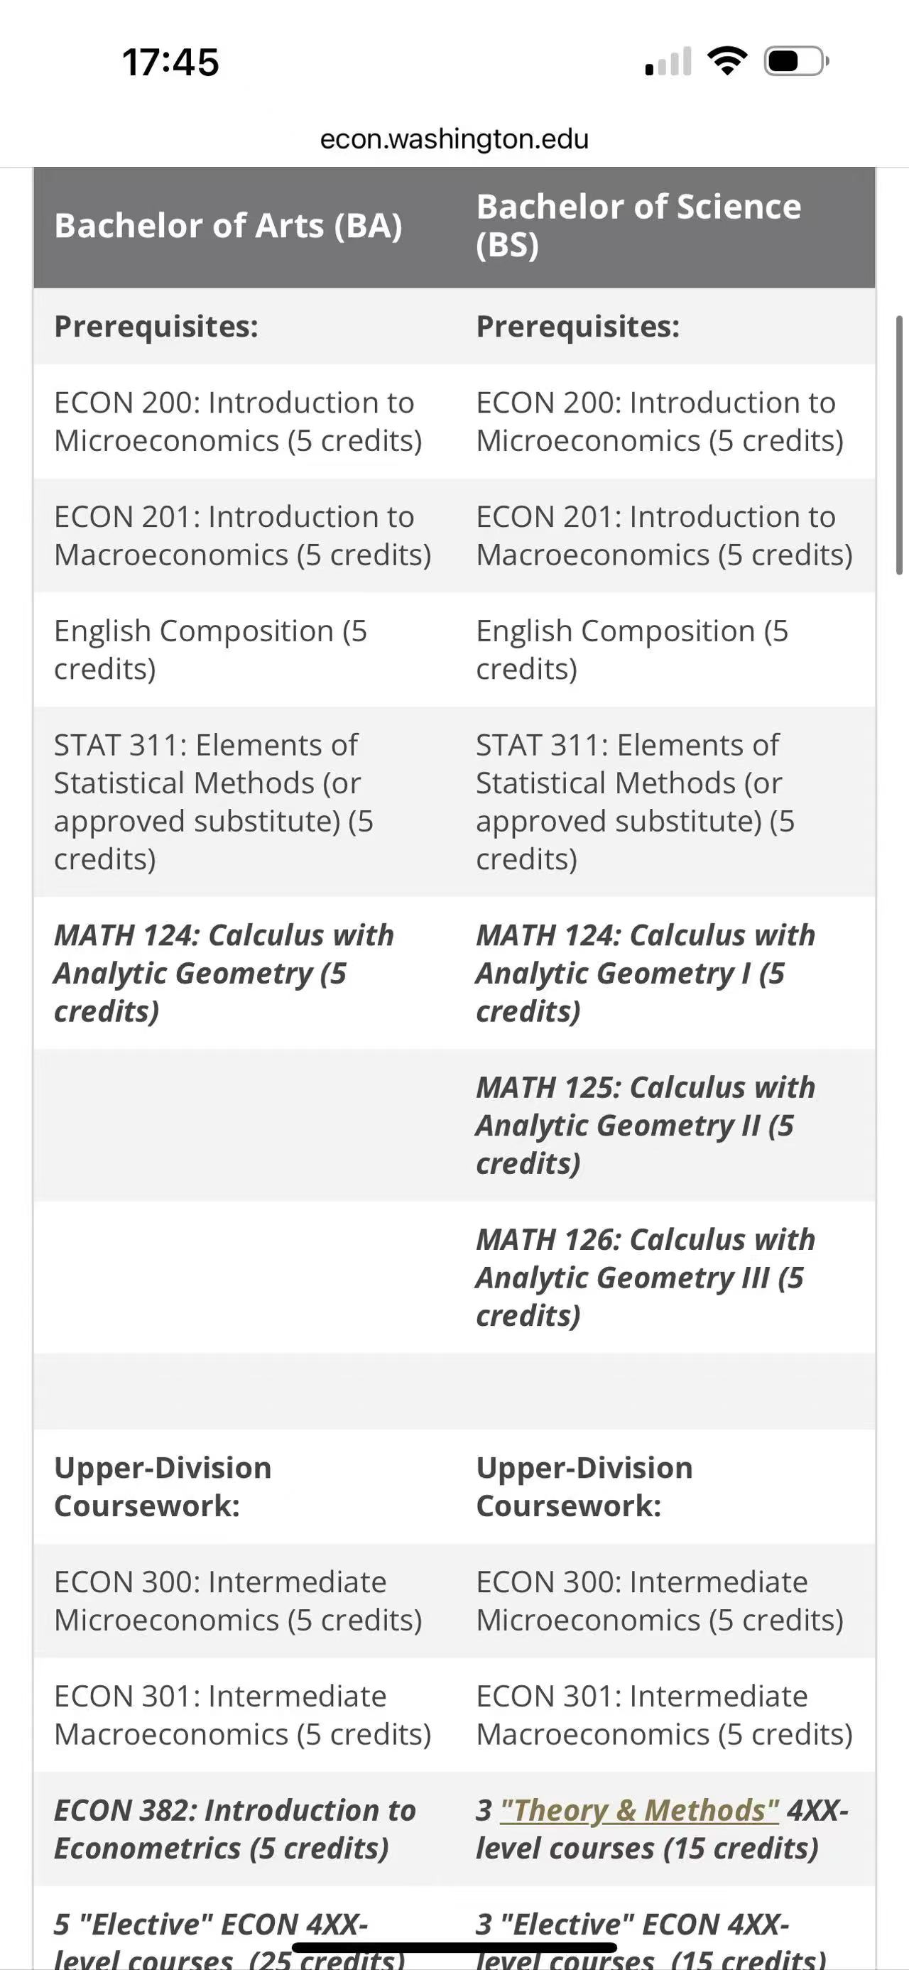The width and height of the screenshot is (909, 1970).
Task: Tap ECON 200 Microeconomics in the BA column
Action: [237, 421]
